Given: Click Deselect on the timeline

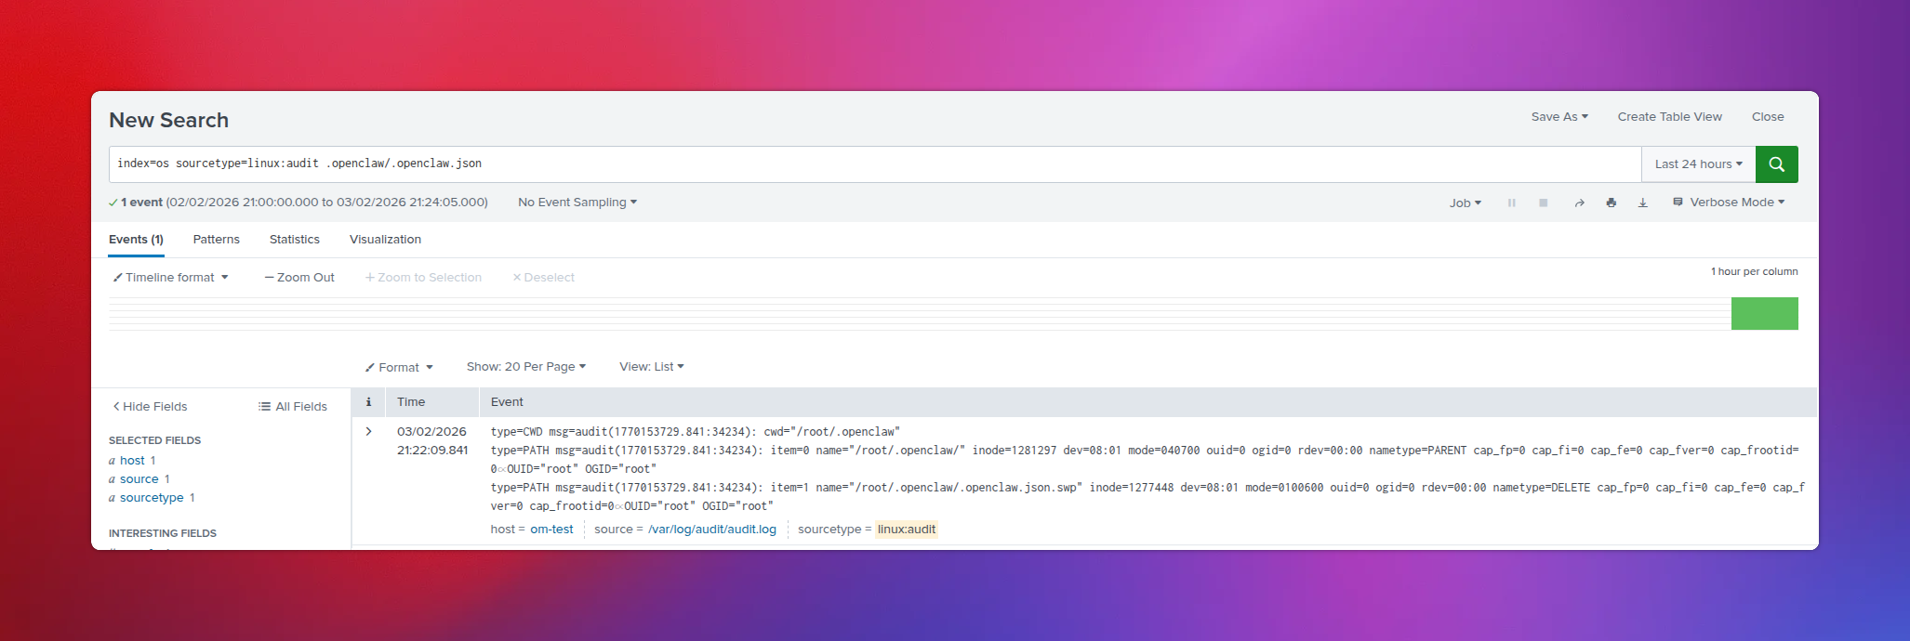Looking at the screenshot, I should (x=544, y=278).
